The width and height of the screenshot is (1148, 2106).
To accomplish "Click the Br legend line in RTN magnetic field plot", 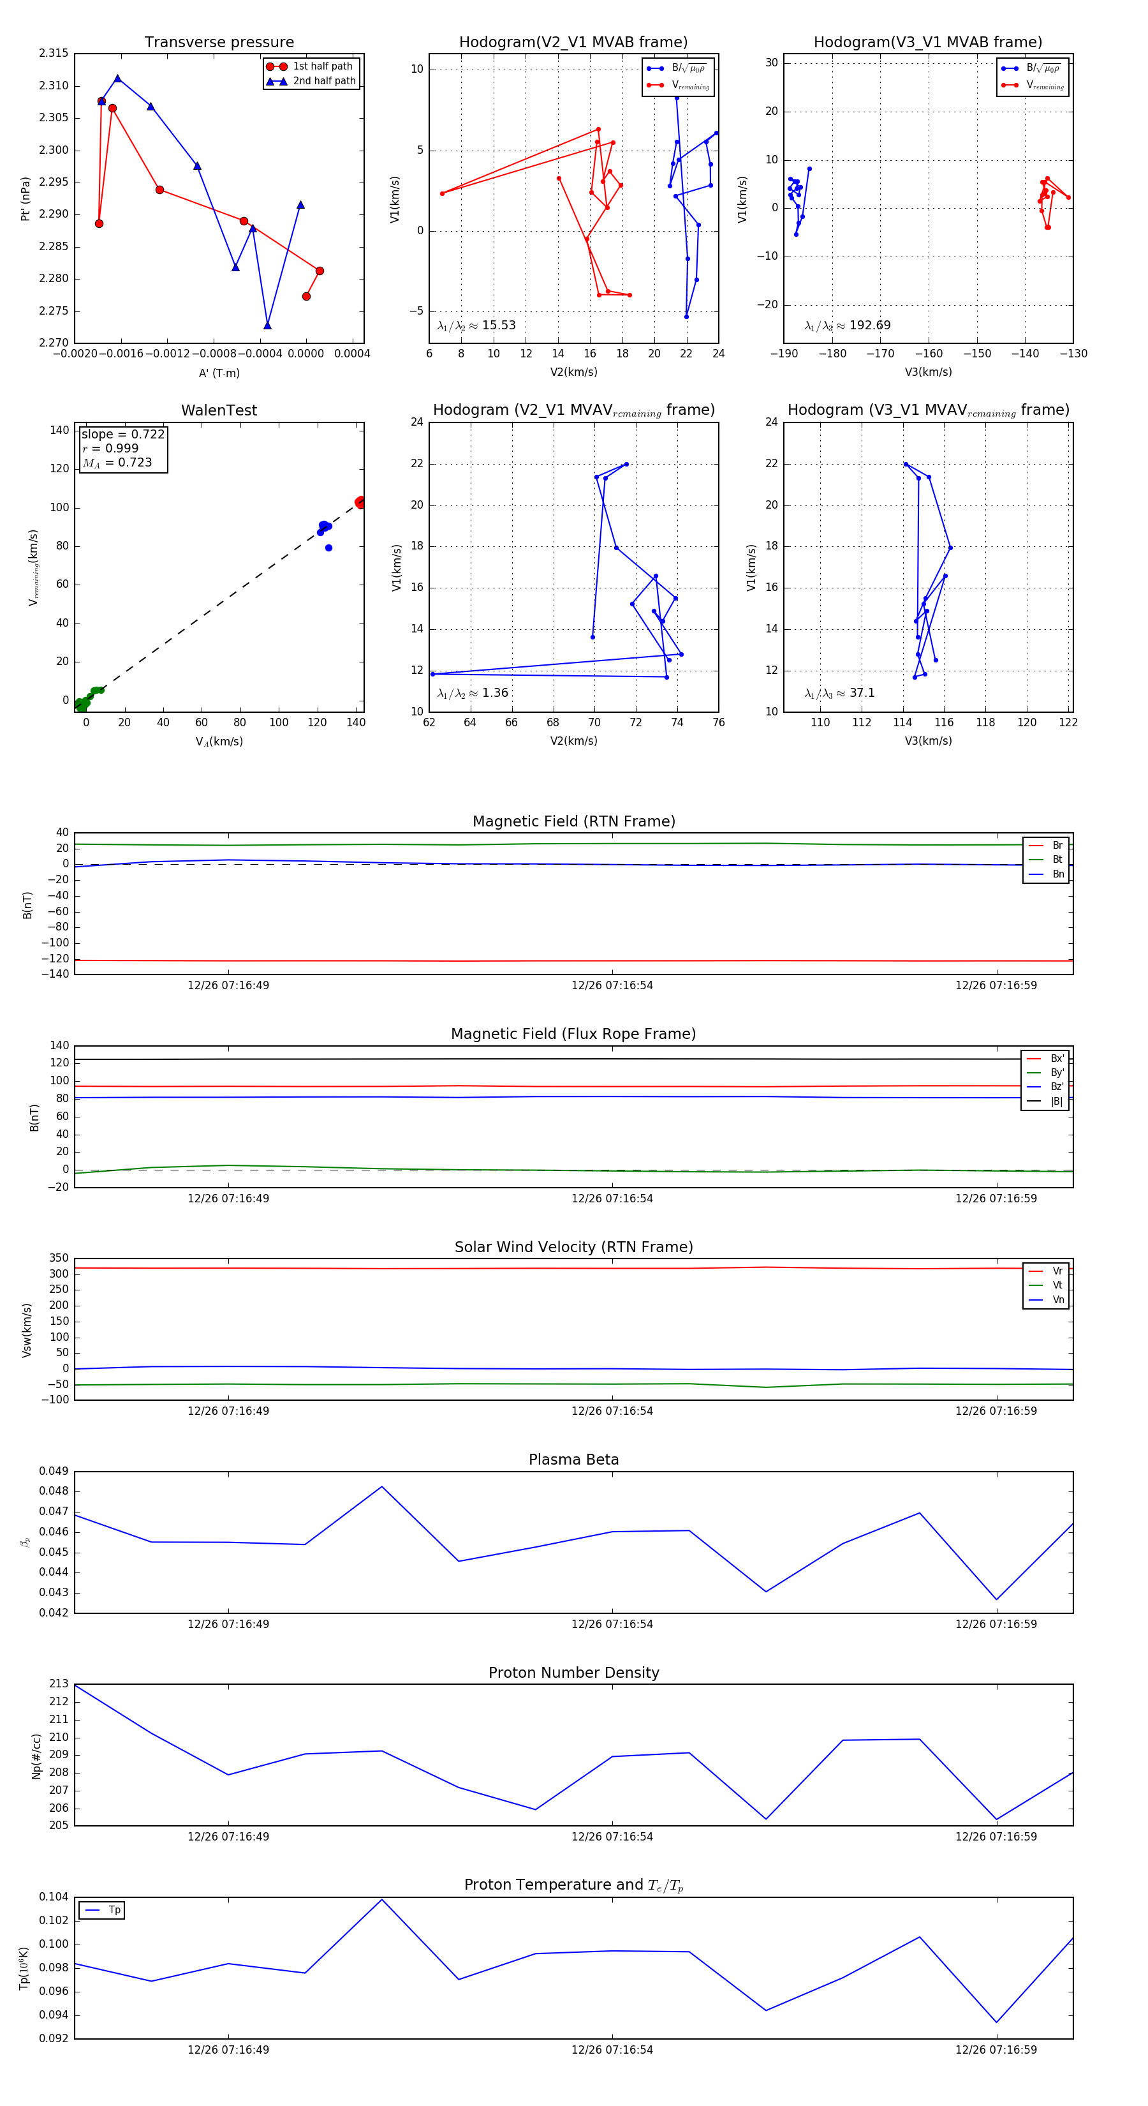I will [x=1036, y=846].
